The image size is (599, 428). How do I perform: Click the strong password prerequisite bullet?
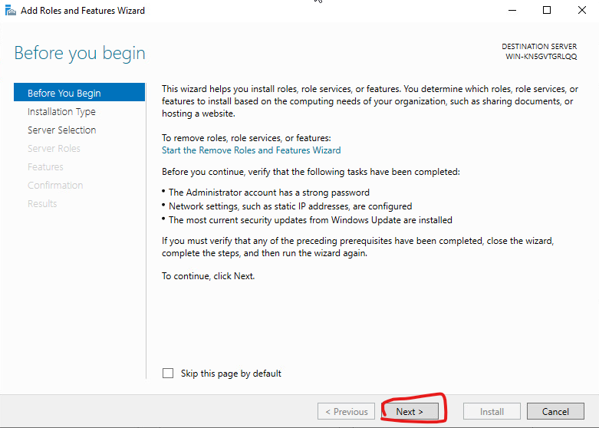pos(269,193)
